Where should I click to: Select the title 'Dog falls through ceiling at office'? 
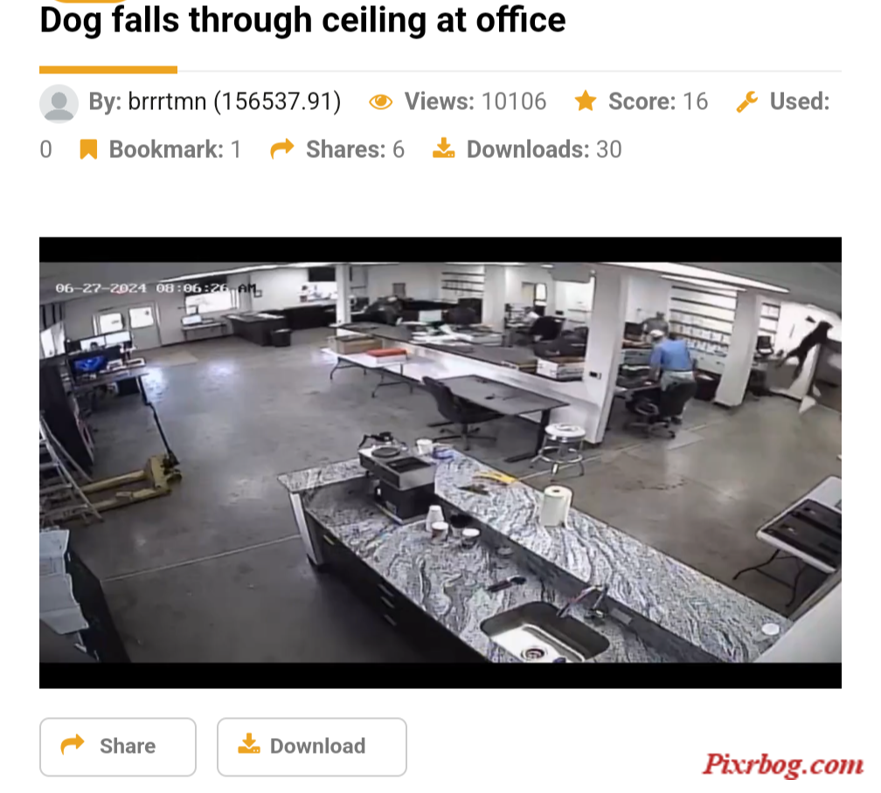tap(302, 20)
